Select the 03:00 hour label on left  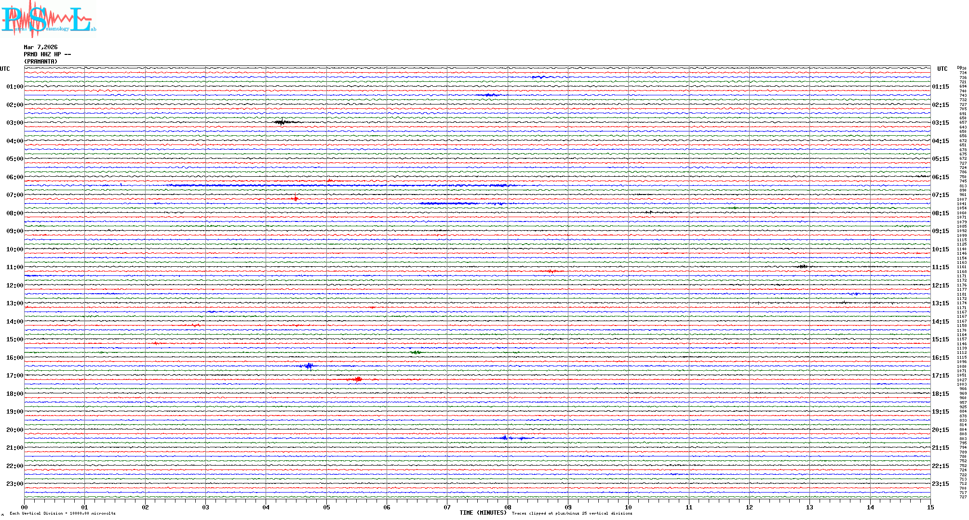14,123
